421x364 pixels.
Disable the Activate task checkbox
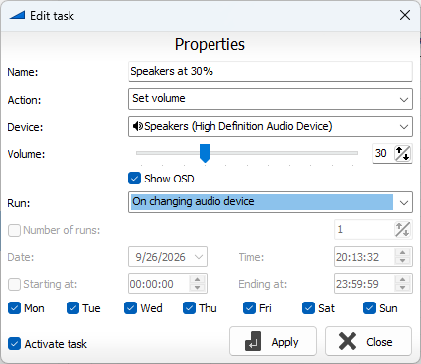point(14,344)
